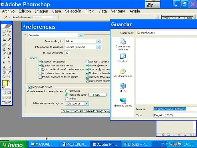This screenshot has height=148, width=197.
Task: Go to Escritorio in Guardar dialog
Action: 123,58
